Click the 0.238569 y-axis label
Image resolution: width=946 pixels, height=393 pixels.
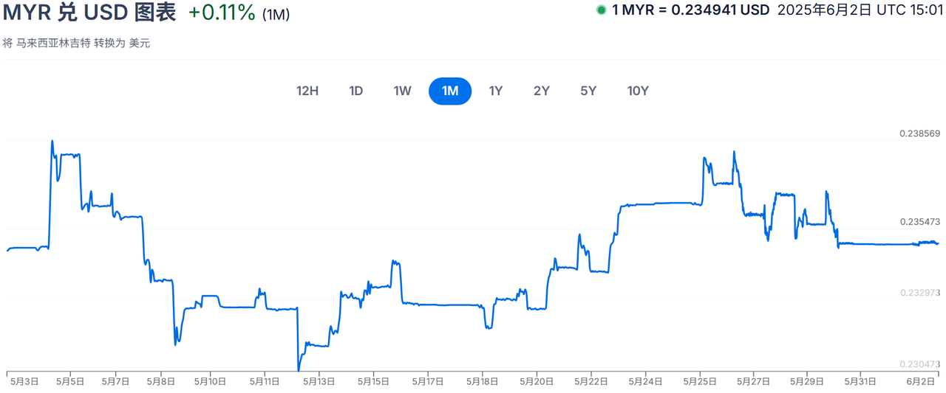point(919,133)
